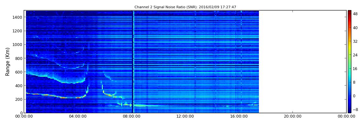Click the 600 y-axis tick label
This screenshot has width=364, height=129.
coord(19,72)
